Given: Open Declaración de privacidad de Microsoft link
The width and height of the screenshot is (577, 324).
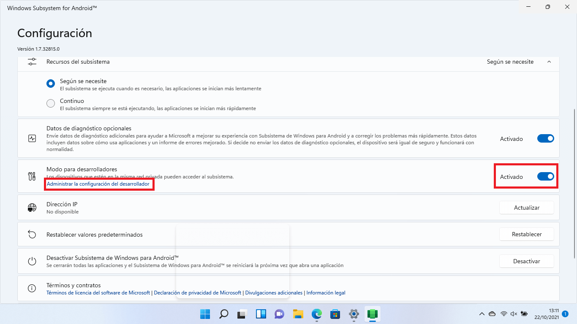Looking at the screenshot, I should click(x=198, y=292).
